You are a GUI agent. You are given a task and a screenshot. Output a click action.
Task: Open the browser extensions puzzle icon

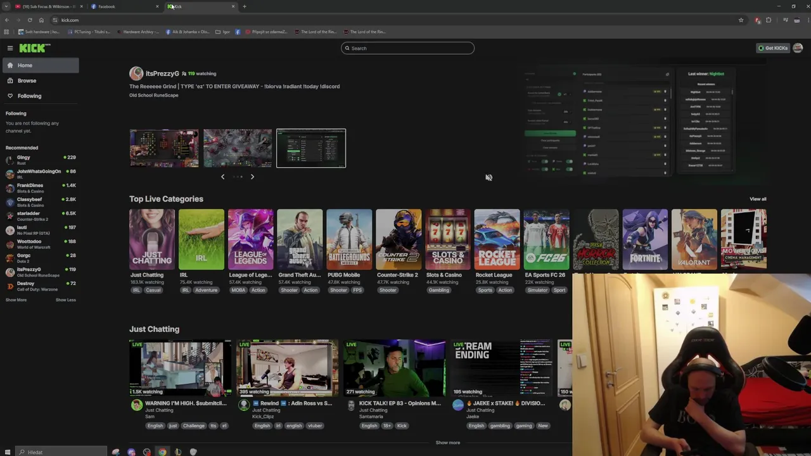769,20
